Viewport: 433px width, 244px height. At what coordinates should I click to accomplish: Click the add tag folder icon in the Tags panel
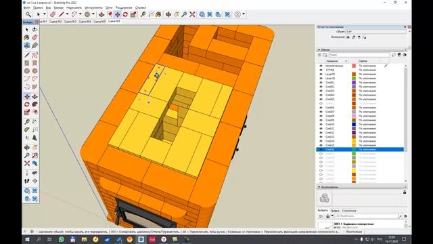325,55
